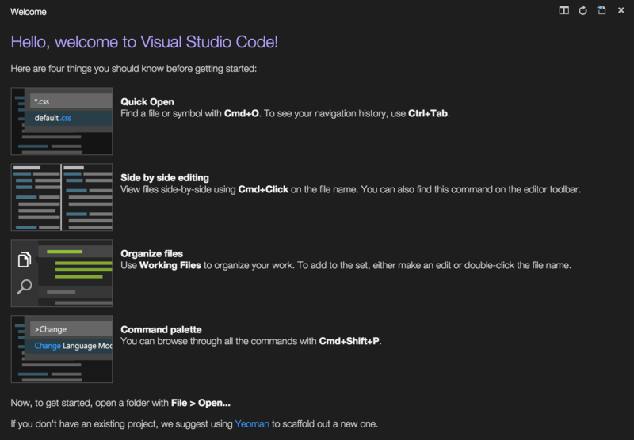Click the search magnifier in Organize files thumbnail

click(25, 286)
